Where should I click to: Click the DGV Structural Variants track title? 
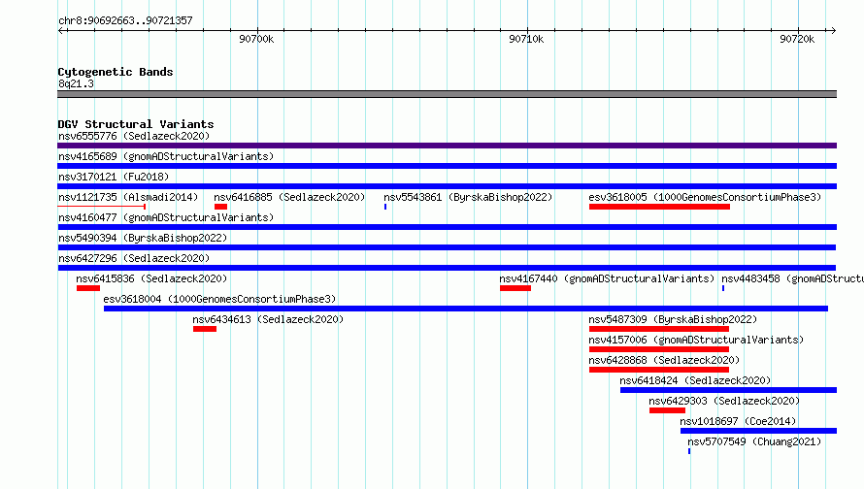click(136, 124)
